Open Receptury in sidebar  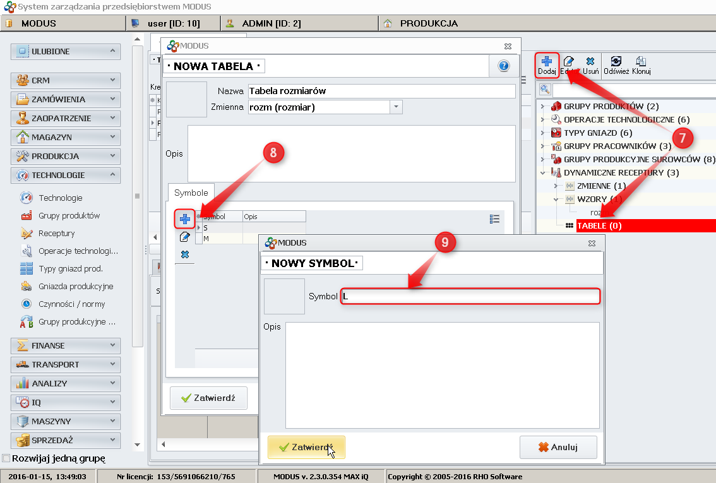click(x=57, y=233)
